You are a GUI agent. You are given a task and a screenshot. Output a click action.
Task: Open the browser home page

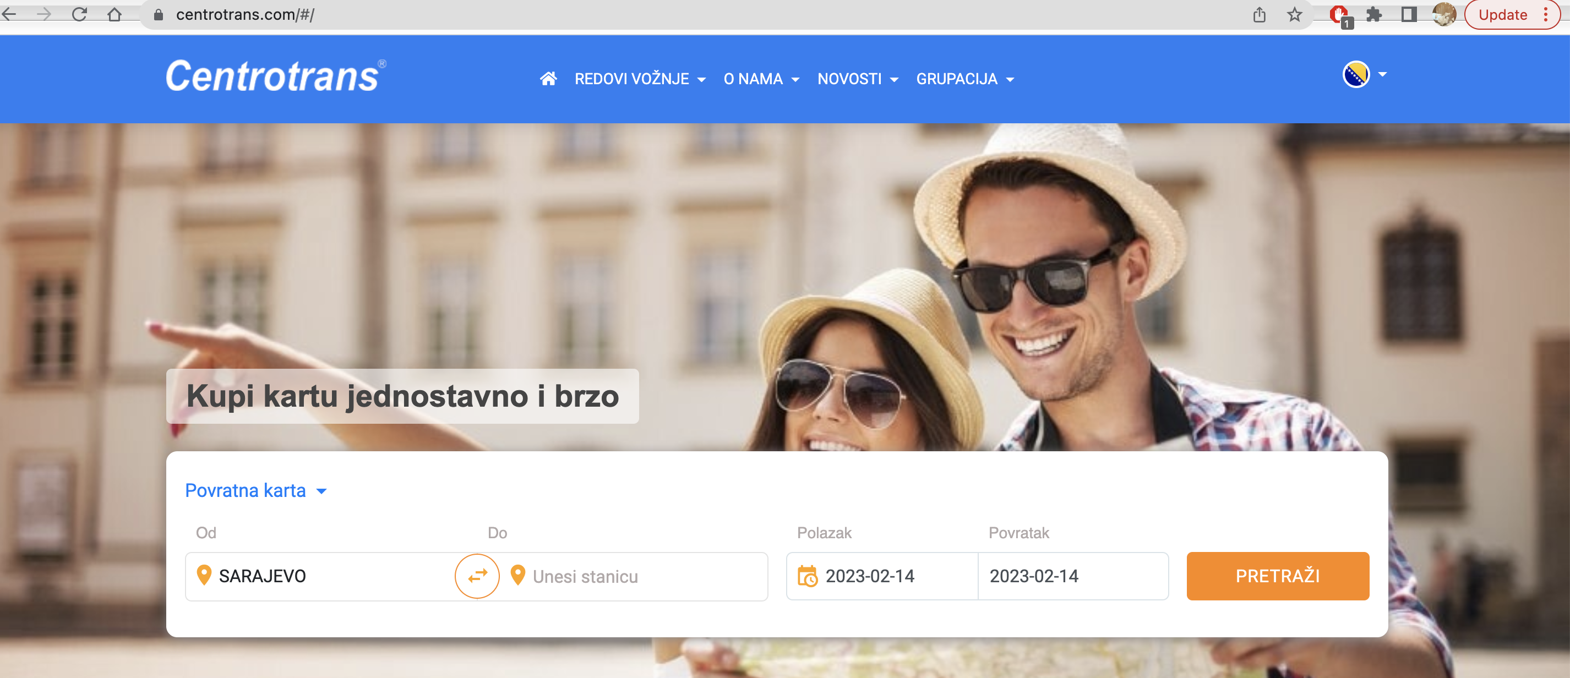click(114, 14)
